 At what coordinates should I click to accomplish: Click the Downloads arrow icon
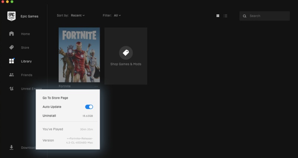click(11, 147)
